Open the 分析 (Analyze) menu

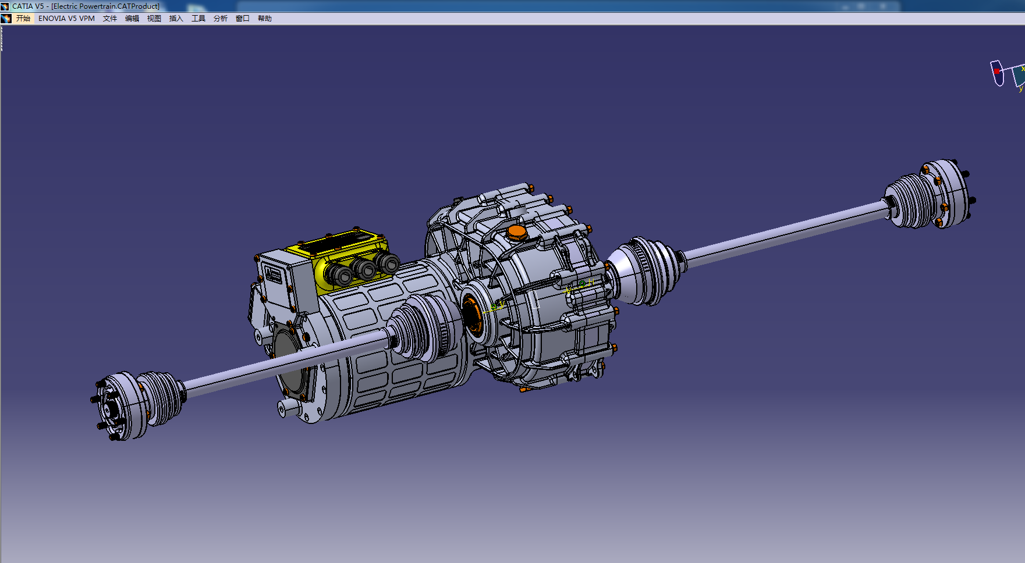click(x=221, y=19)
